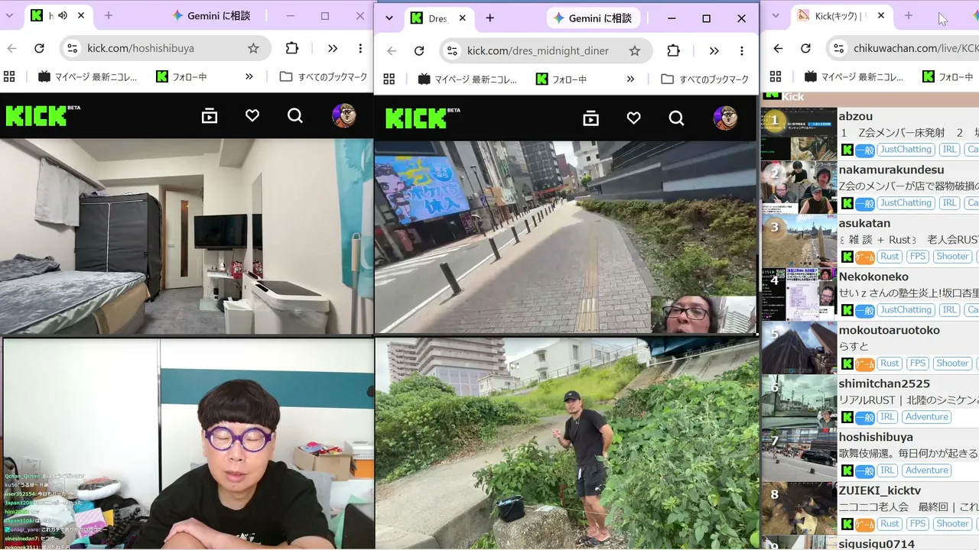
Task: Open 'フォロー中' bookmark in the chikuwachan window
Action: (948, 76)
